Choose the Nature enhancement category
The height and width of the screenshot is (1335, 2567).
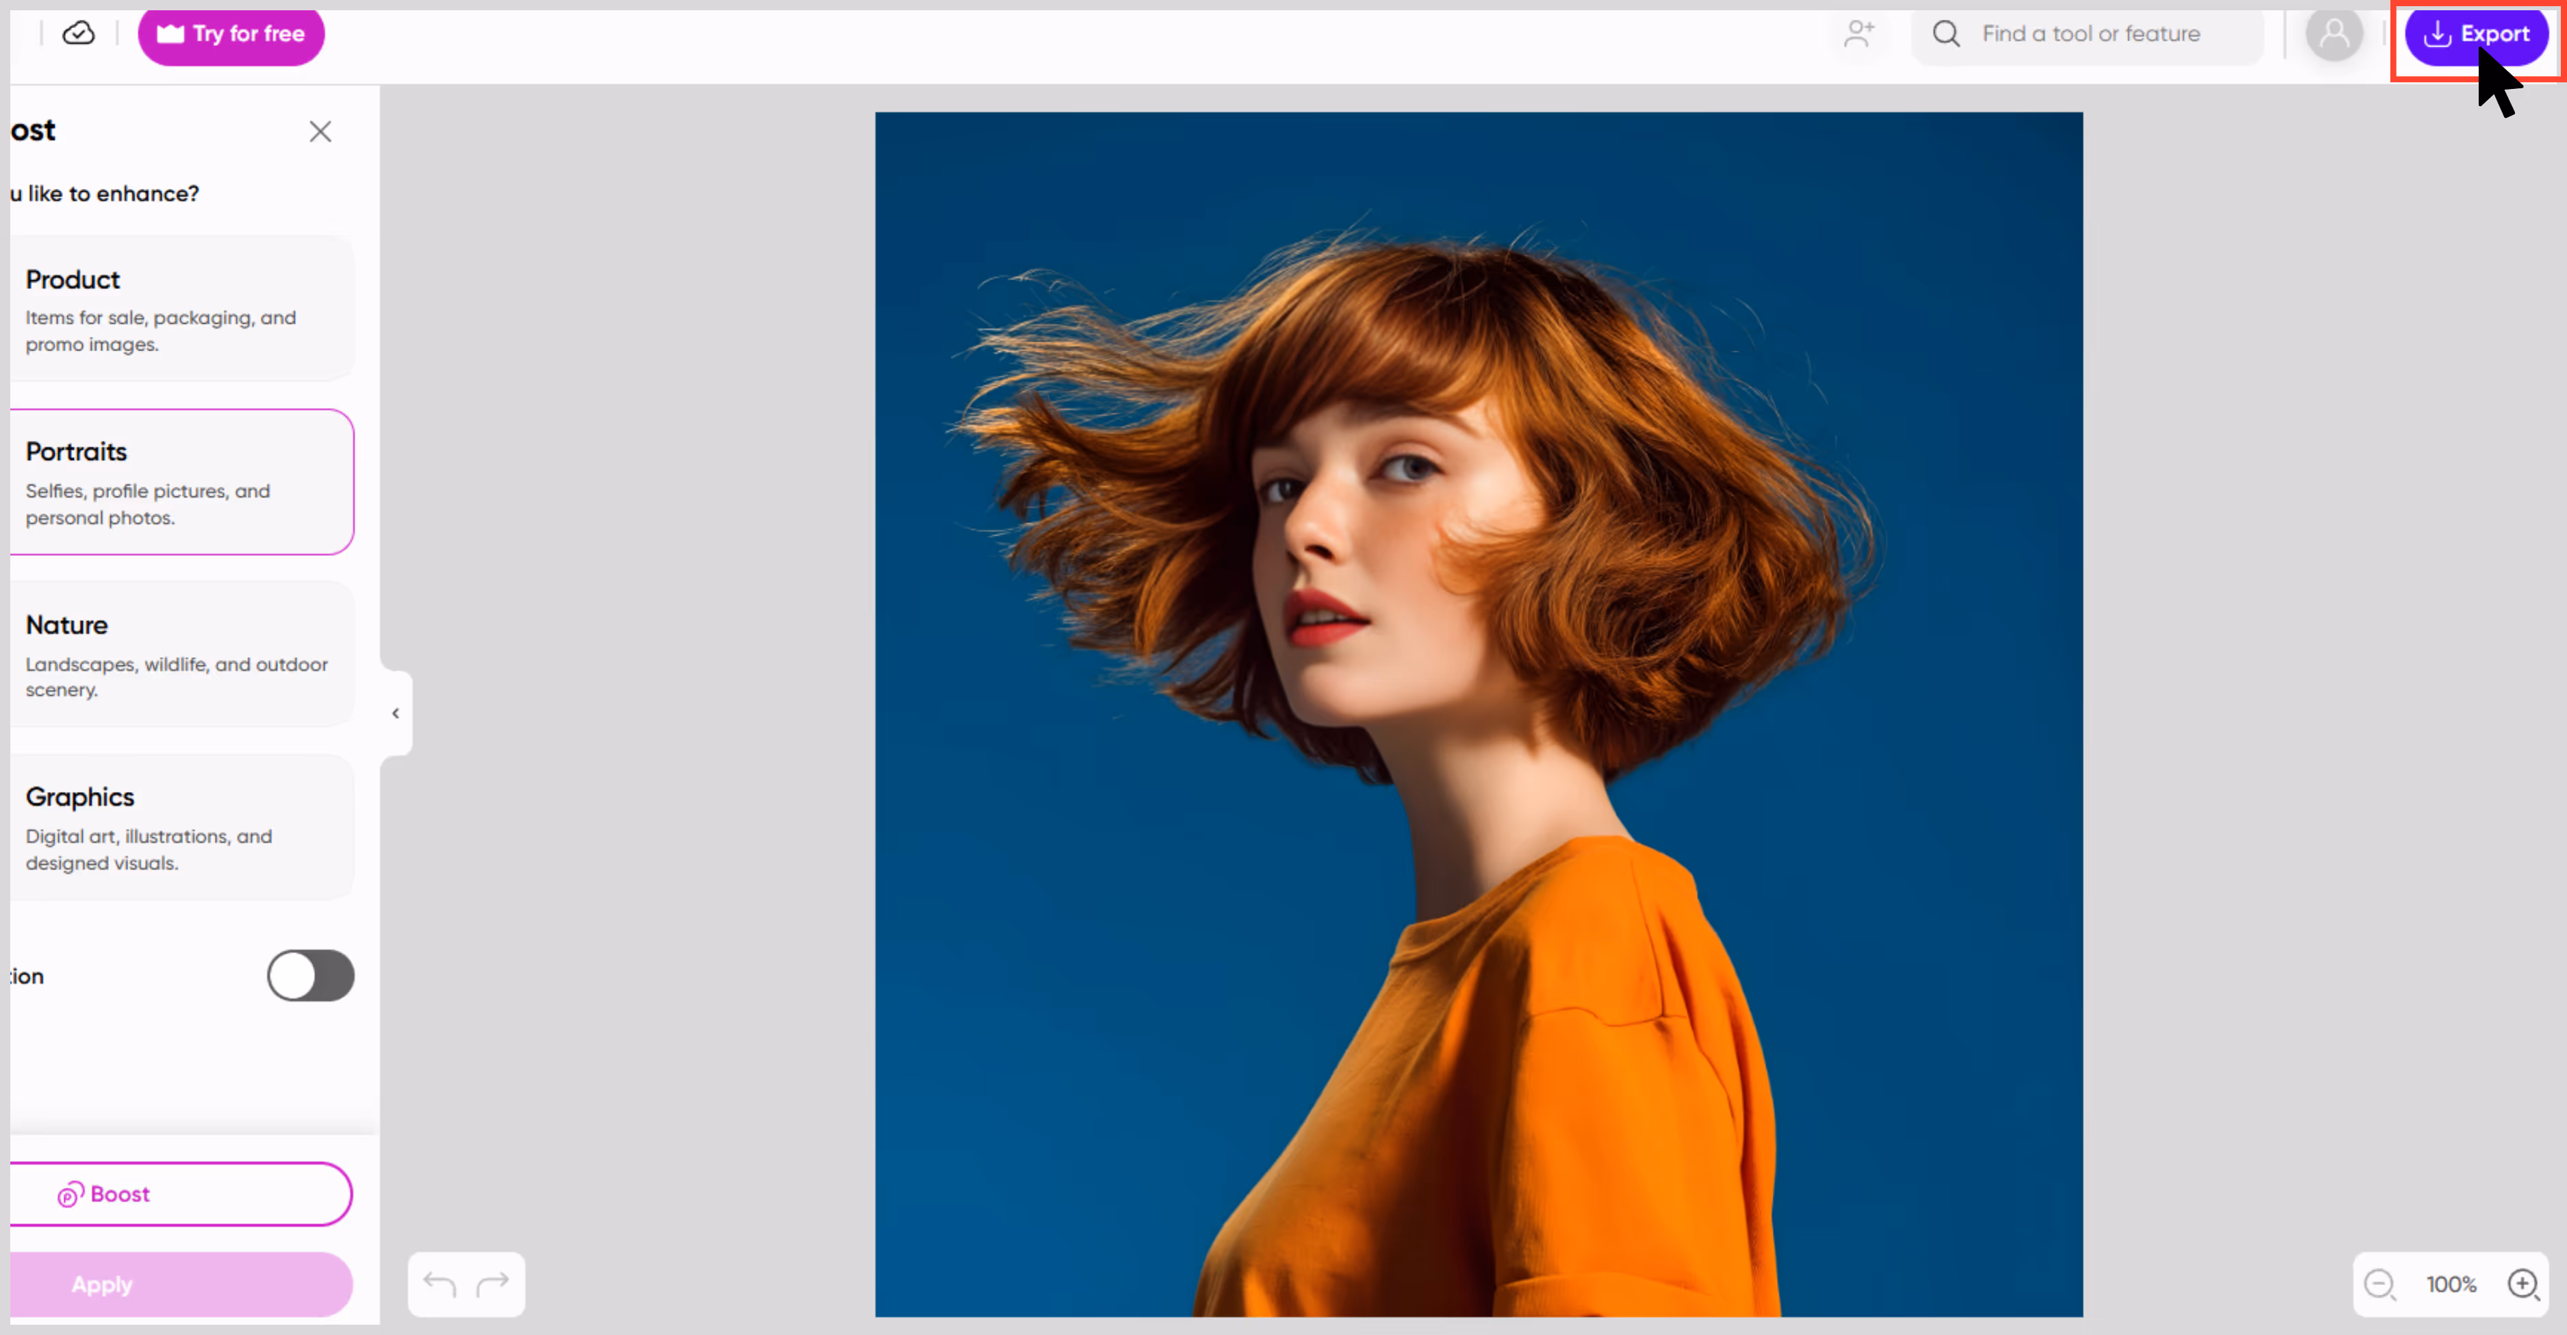point(182,654)
